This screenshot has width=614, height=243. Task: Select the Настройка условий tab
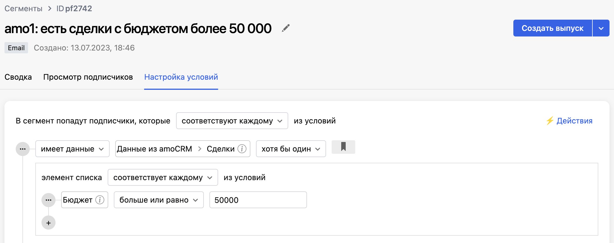(181, 77)
